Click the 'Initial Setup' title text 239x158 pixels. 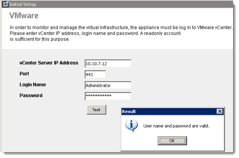23,4
